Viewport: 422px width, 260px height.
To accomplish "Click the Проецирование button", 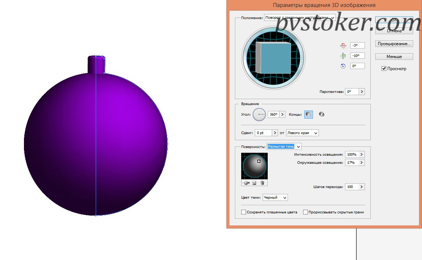I will 394,44.
